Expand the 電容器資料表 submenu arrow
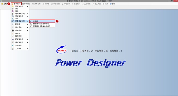This screenshot has width=178, height=96. pyautogui.click(x=27, y=14)
